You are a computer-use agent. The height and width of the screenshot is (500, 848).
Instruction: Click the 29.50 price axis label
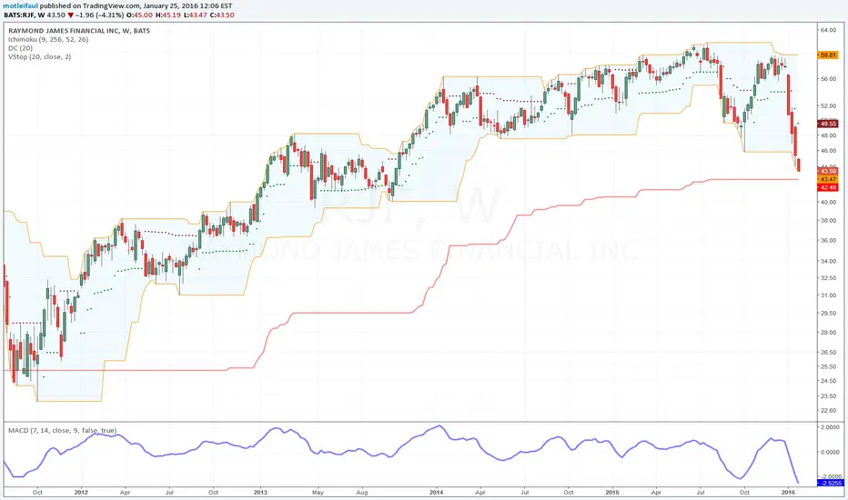[828, 313]
